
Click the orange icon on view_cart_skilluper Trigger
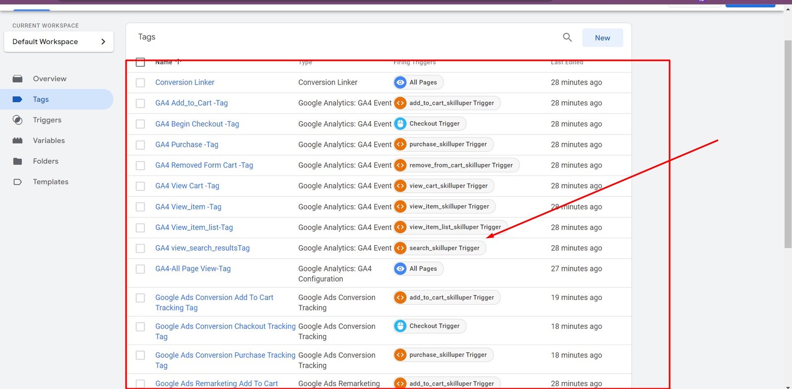400,186
